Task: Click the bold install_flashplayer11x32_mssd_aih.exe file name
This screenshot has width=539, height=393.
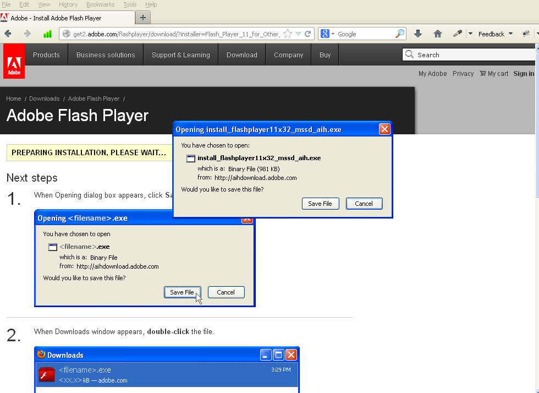Action: pos(259,158)
